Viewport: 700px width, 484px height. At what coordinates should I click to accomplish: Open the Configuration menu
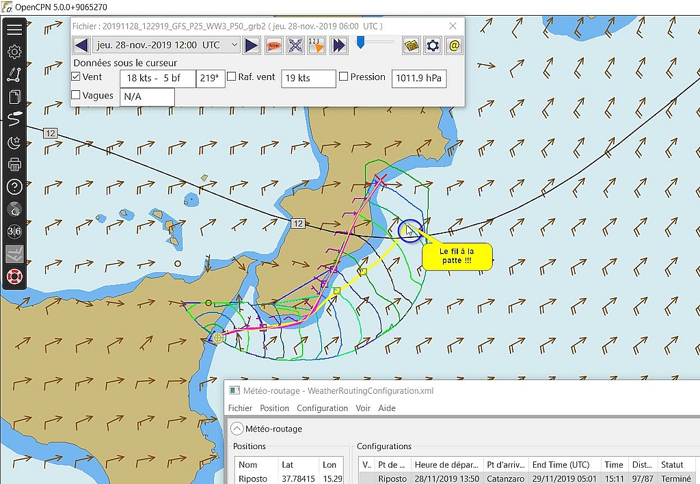322,408
